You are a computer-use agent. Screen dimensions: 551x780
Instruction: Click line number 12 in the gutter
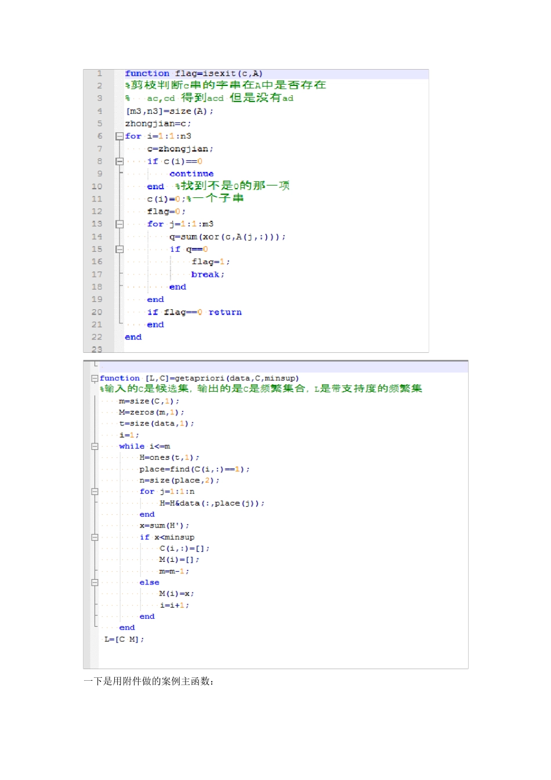[97, 212]
